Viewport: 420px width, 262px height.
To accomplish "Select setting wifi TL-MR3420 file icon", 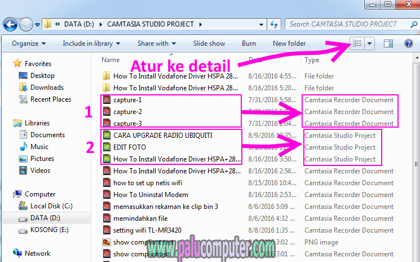I will 107,230.
